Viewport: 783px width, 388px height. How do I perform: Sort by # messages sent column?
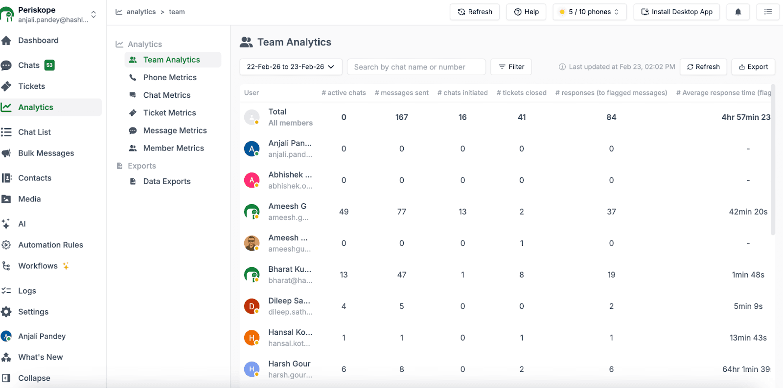click(401, 93)
